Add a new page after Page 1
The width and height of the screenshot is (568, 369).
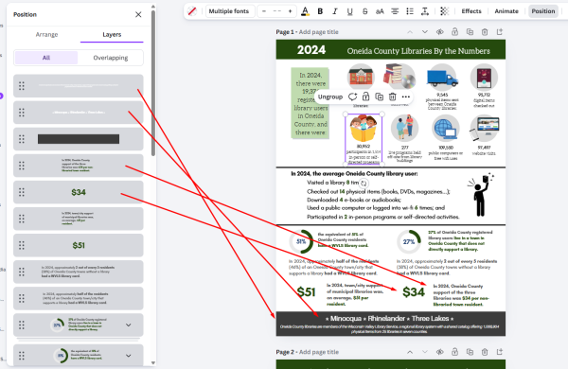[x=500, y=32]
